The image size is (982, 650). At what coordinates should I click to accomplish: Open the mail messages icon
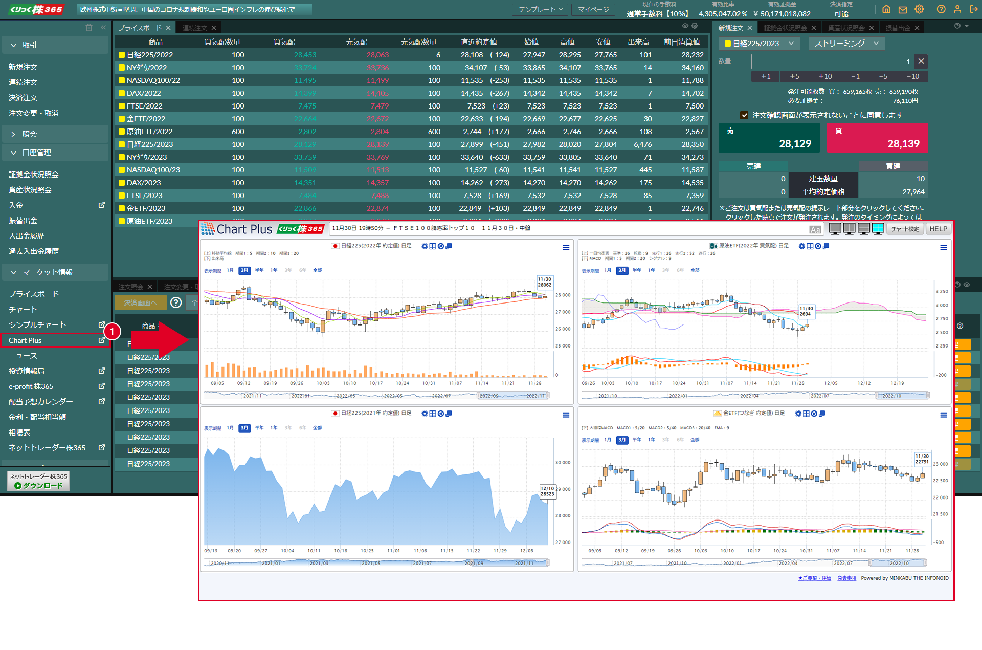pyautogui.click(x=903, y=9)
